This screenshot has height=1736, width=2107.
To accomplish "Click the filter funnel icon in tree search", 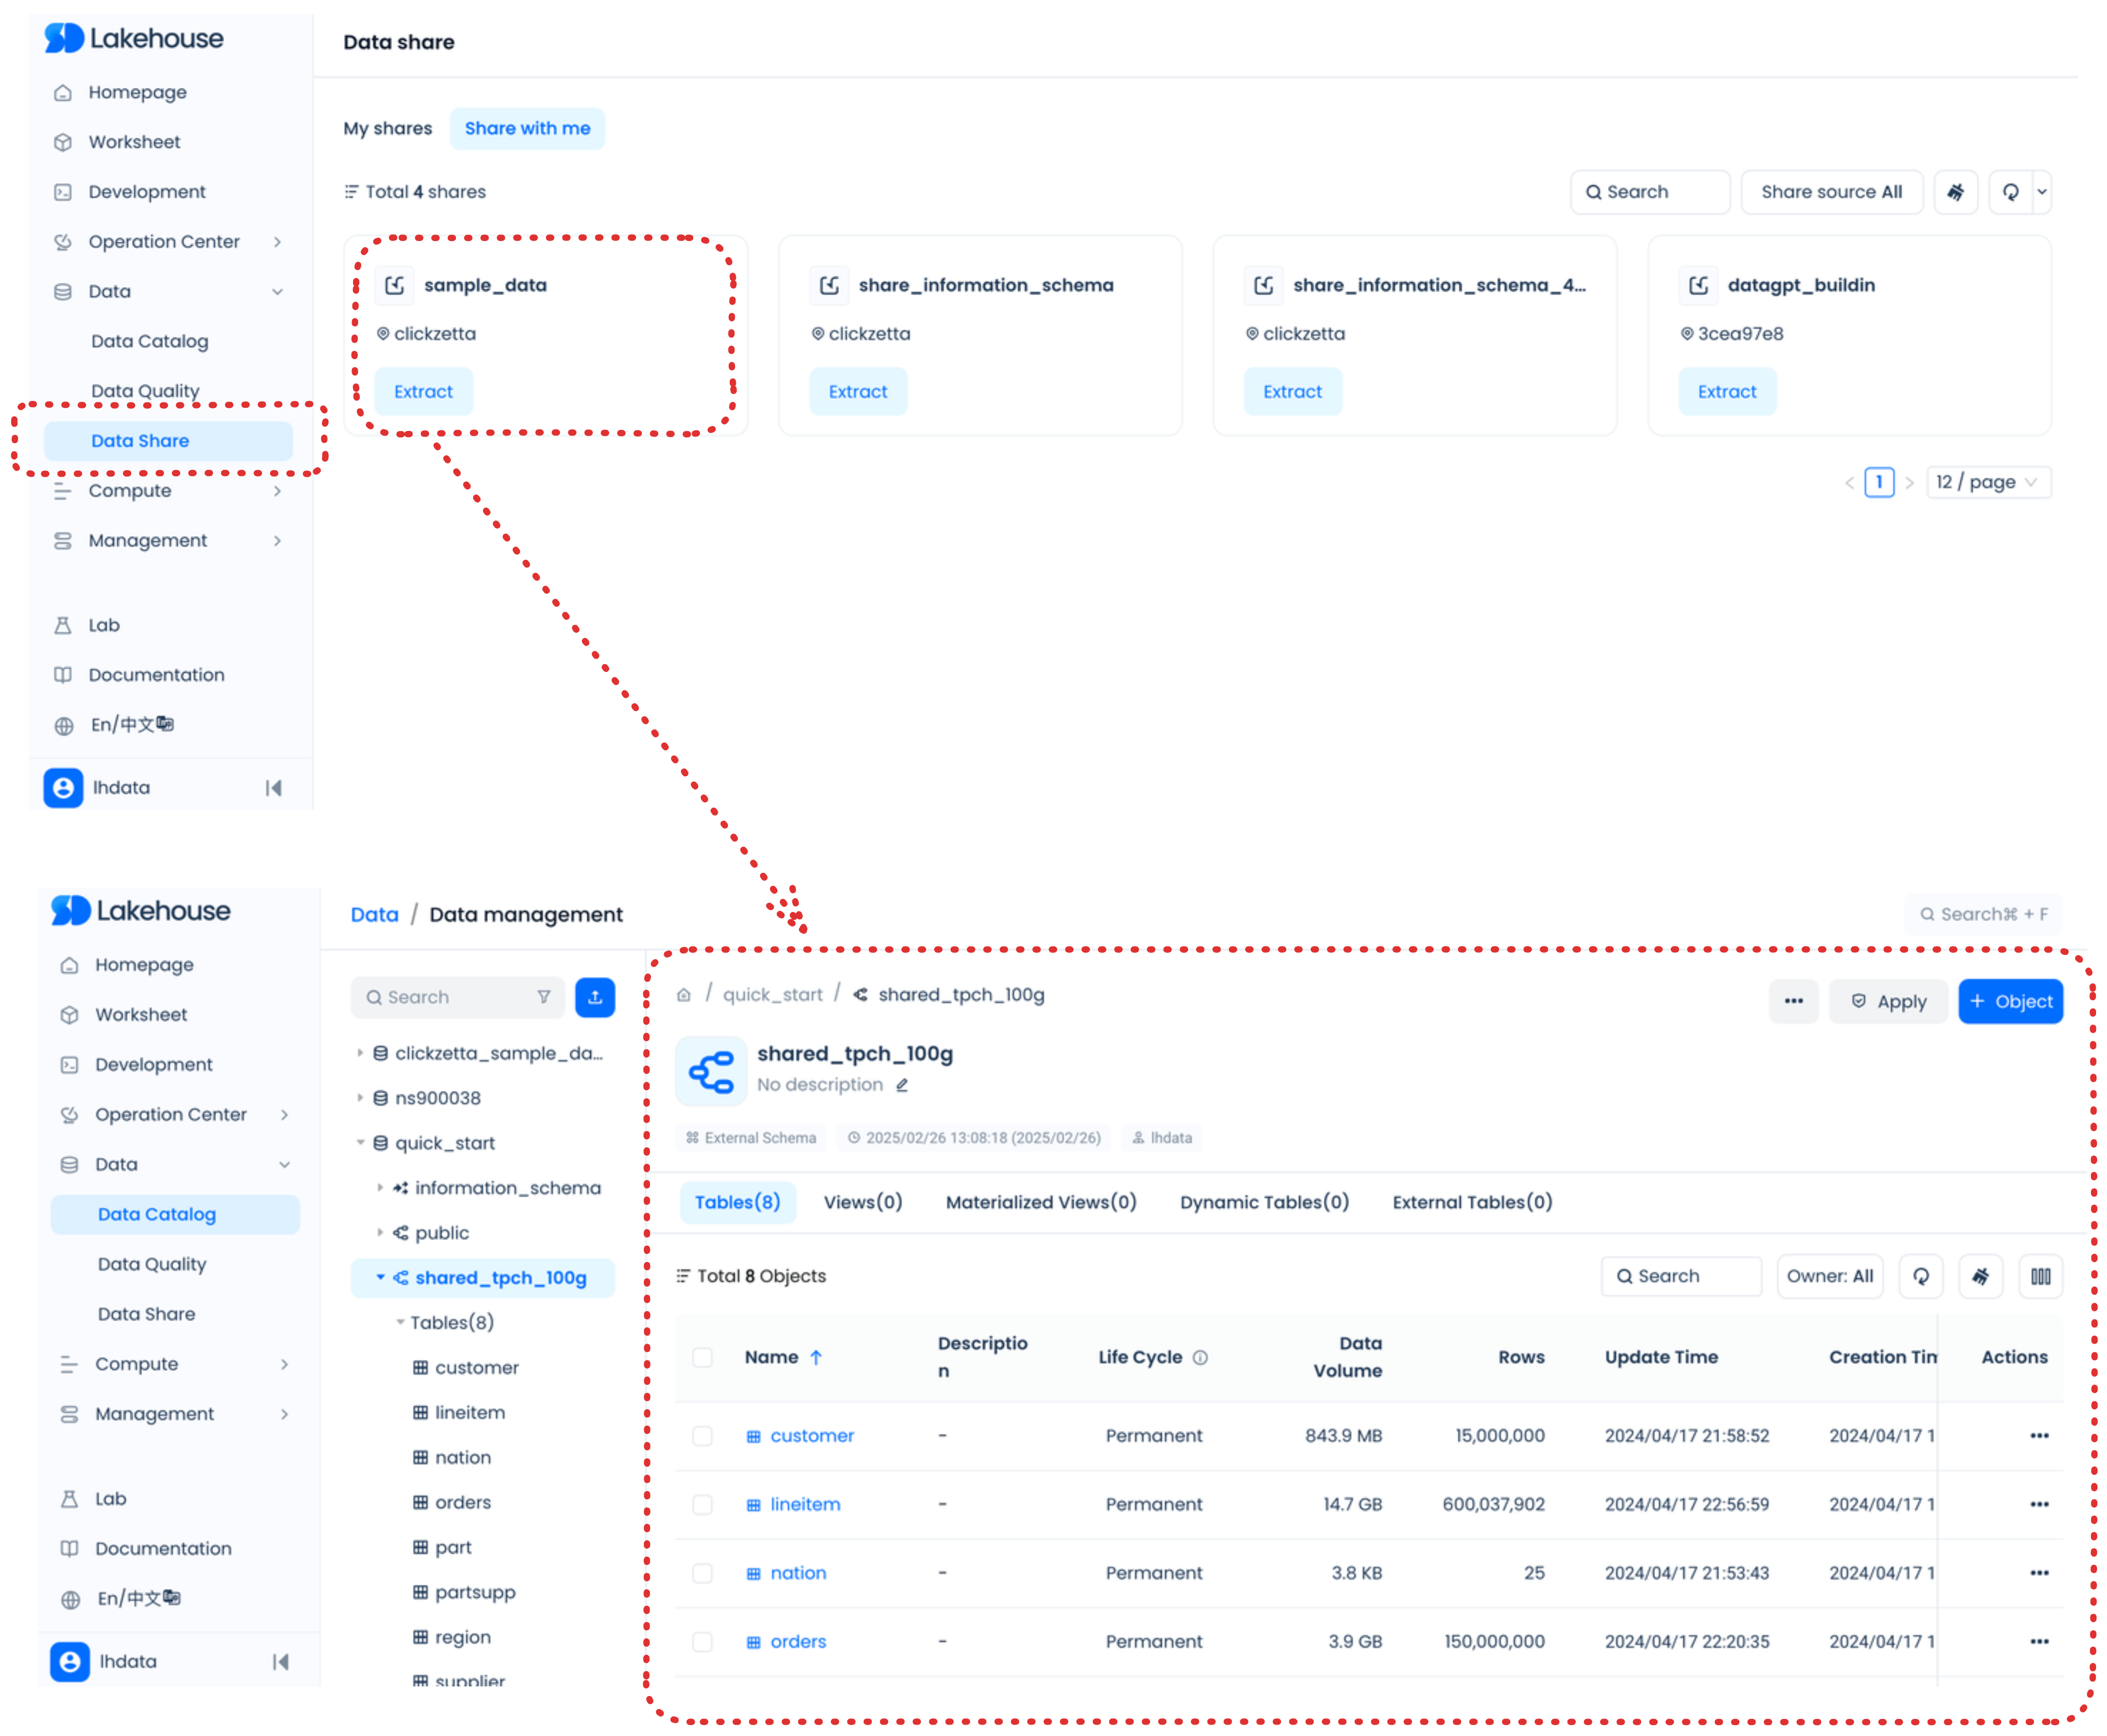I will click(x=543, y=997).
